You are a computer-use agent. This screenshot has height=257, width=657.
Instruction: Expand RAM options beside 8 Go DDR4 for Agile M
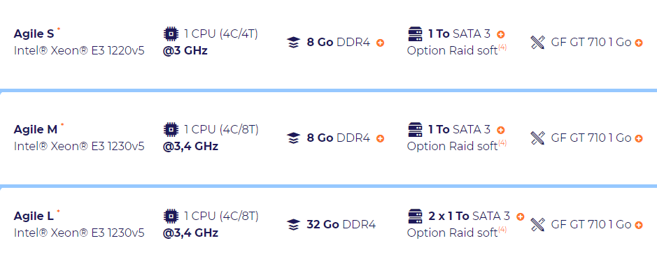tap(380, 139)
